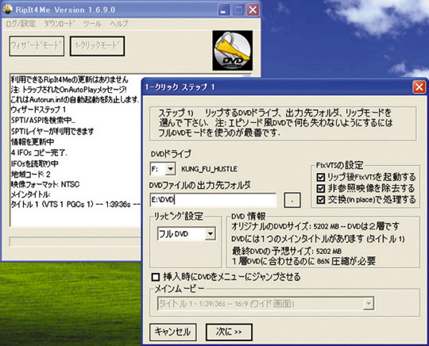Viewport: 429px width, 346px height.
Task: Click the キャンセル button
Action: [173, 332]
